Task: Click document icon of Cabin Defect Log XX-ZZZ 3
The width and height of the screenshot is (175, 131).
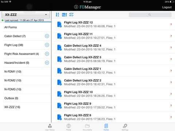Action: (x=59, y=59)
